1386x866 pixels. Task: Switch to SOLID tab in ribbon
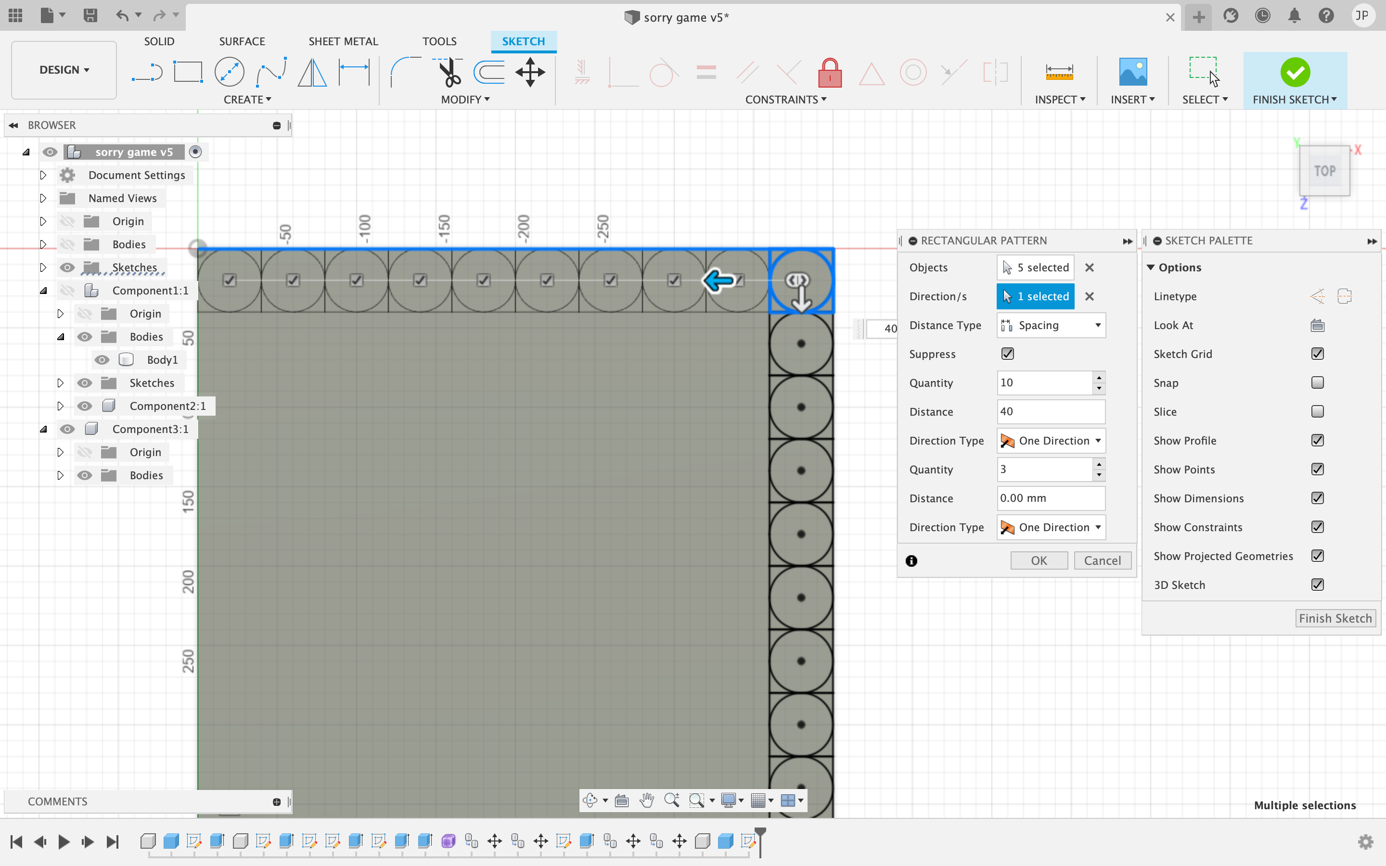pyautogui.click(x=159, y=41)
